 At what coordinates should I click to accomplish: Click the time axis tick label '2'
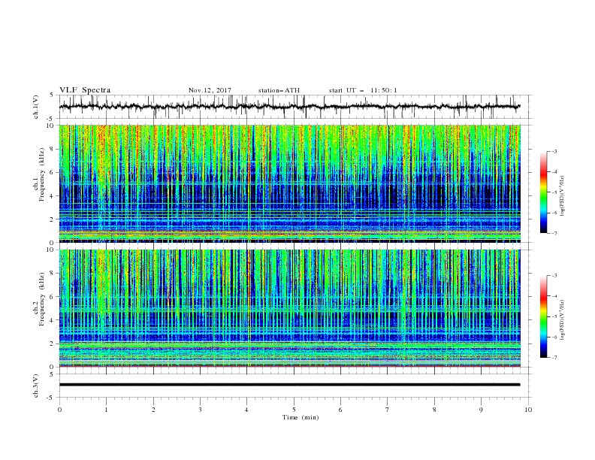click(153, 410)
